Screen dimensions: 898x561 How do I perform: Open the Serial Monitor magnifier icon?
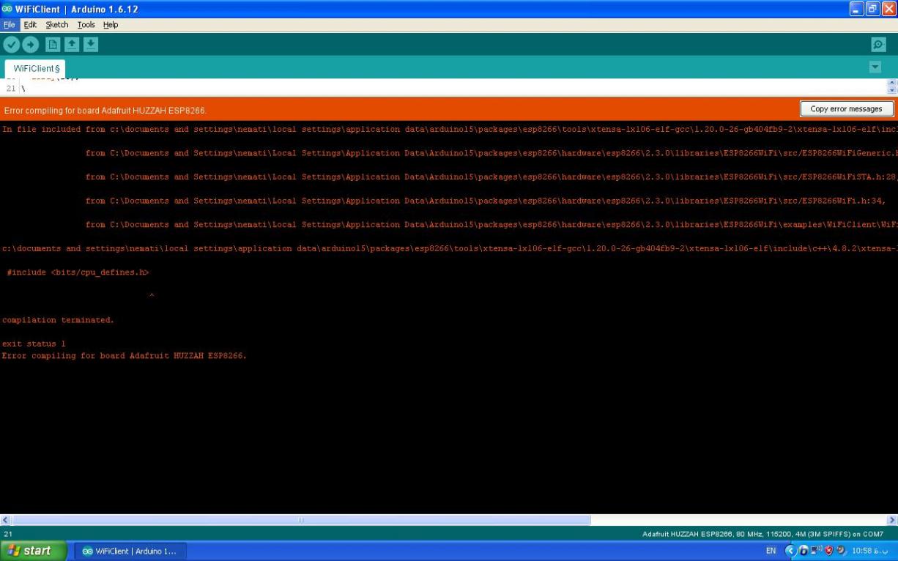[x=878, y=45]
